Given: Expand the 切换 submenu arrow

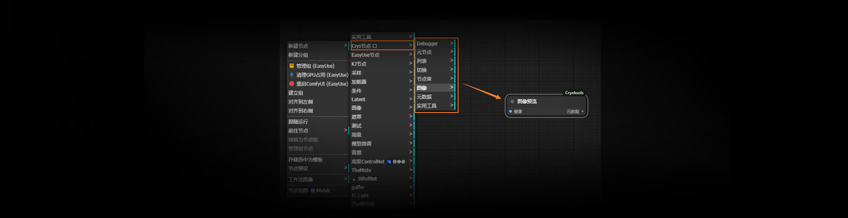Looking at the screenshot, I should coord(452,70).
